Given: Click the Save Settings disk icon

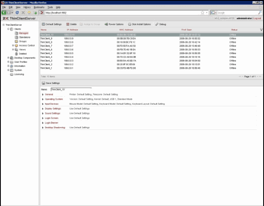Looking at the screenshot, I should click(43, 83).
